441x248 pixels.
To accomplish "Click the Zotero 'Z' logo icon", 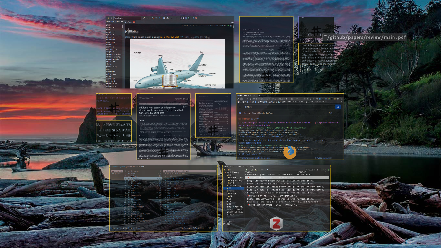I will tap(276, 223).
